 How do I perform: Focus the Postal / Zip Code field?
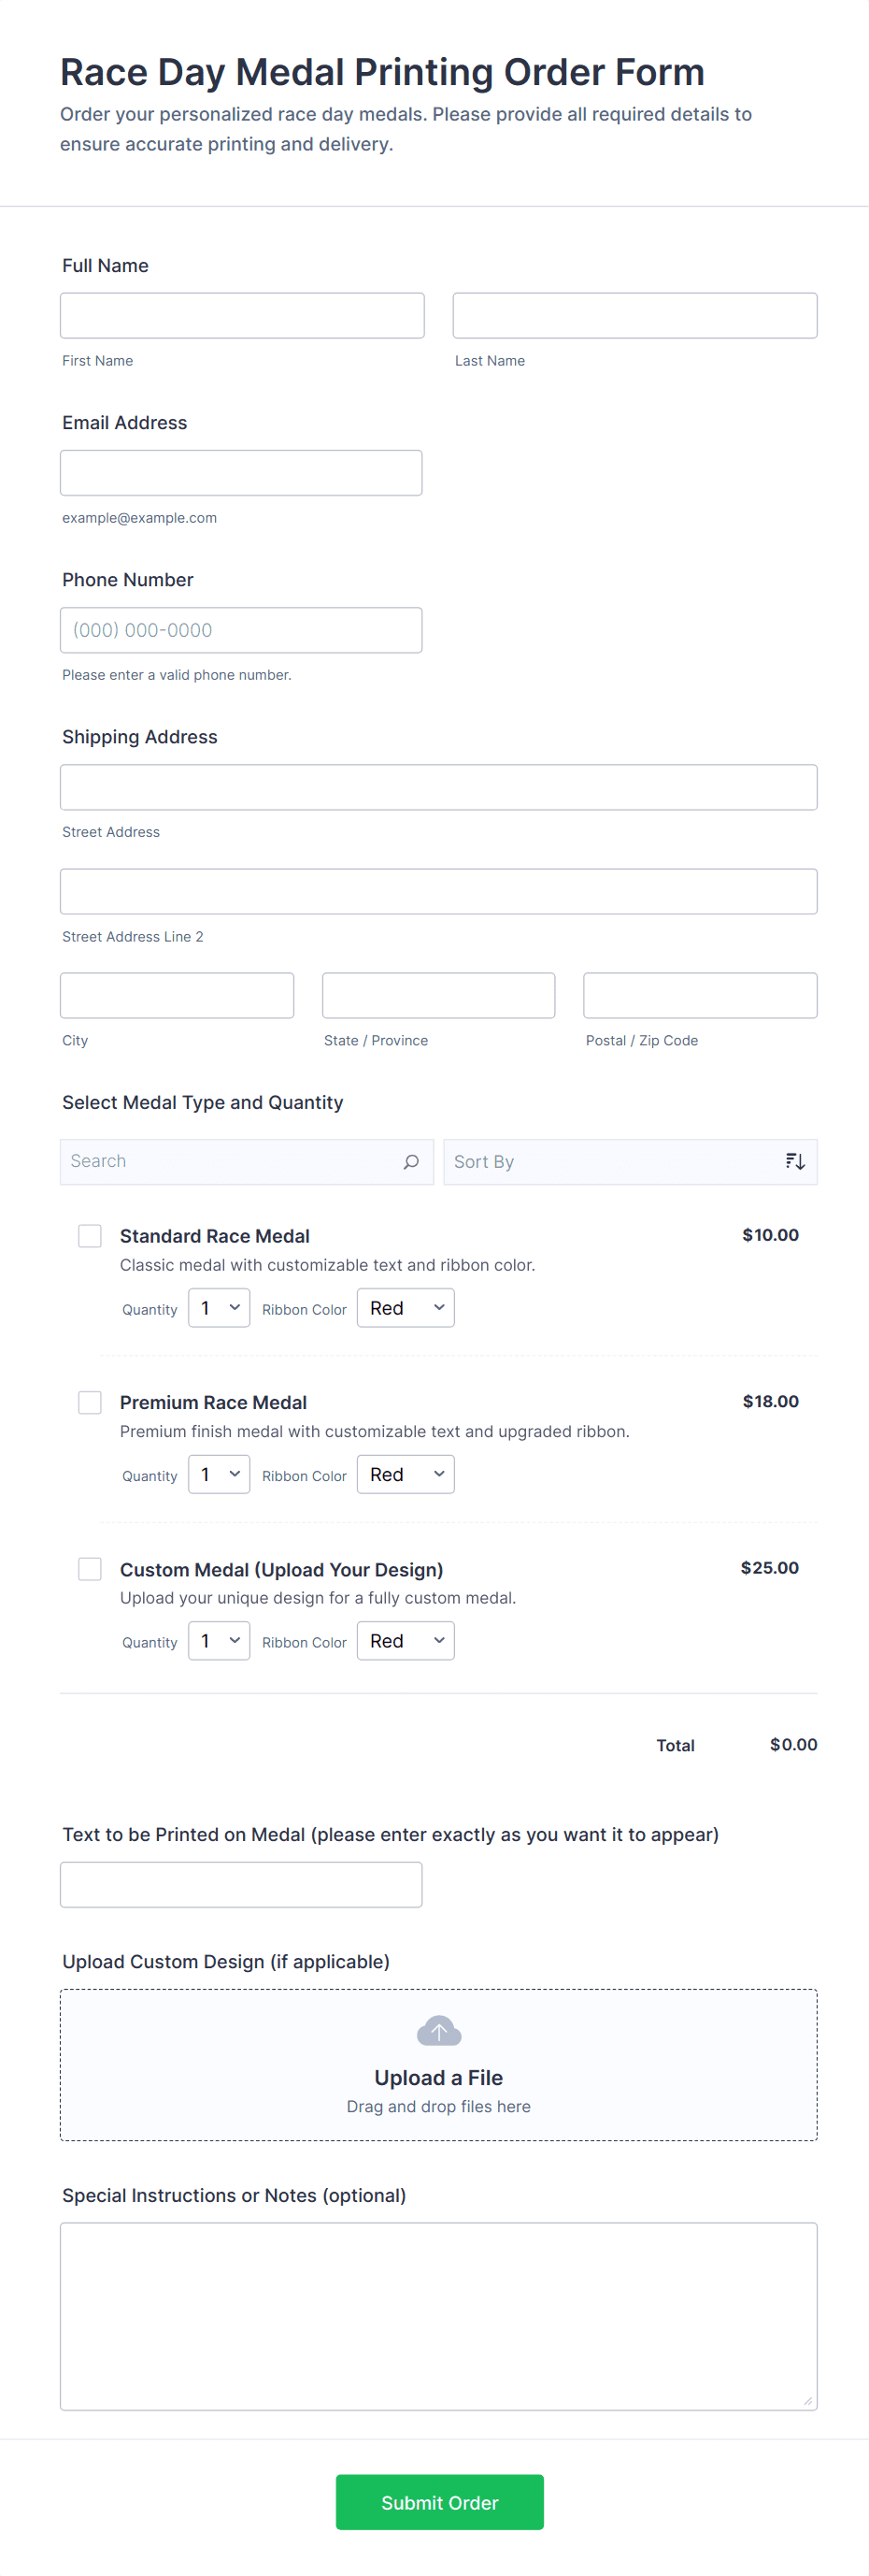coord(699,995)
